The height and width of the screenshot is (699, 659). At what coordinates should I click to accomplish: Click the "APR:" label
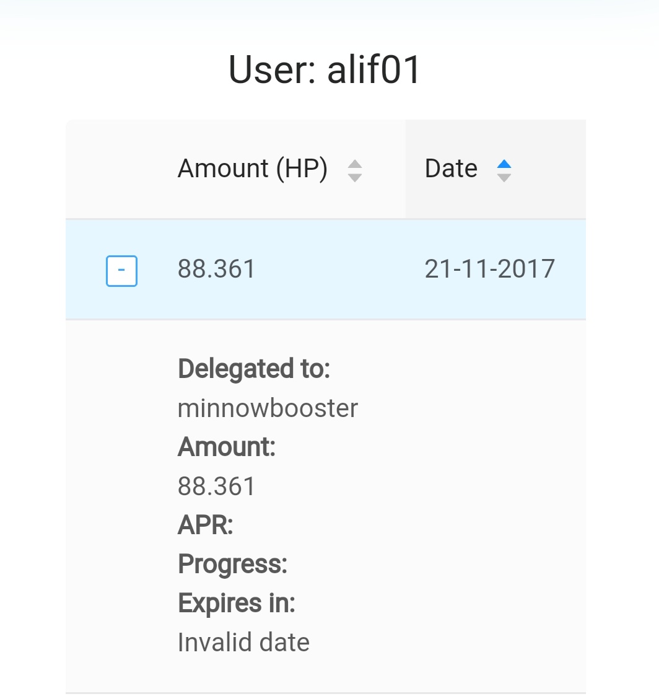(x=205, y=525)
